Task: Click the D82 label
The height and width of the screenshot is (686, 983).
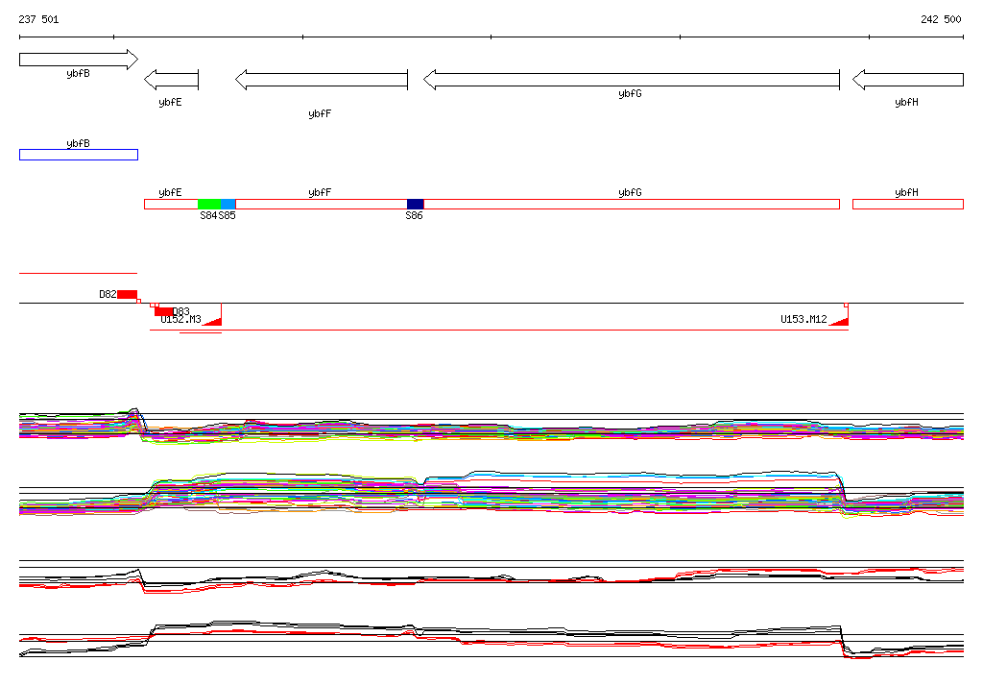Action: coord(108,294)
